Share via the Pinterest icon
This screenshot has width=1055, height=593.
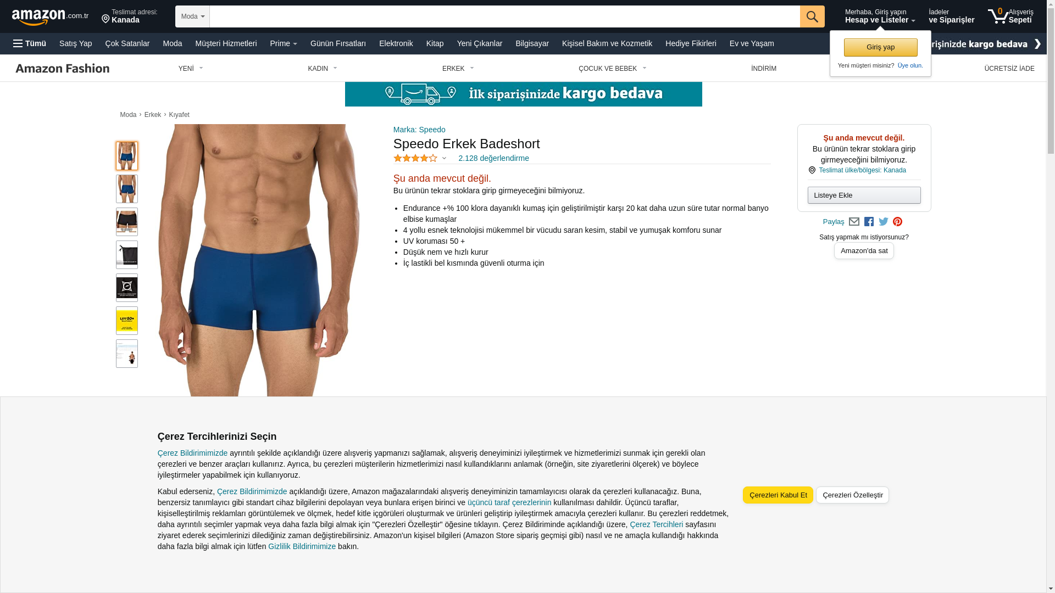click(x=897, y=222)
